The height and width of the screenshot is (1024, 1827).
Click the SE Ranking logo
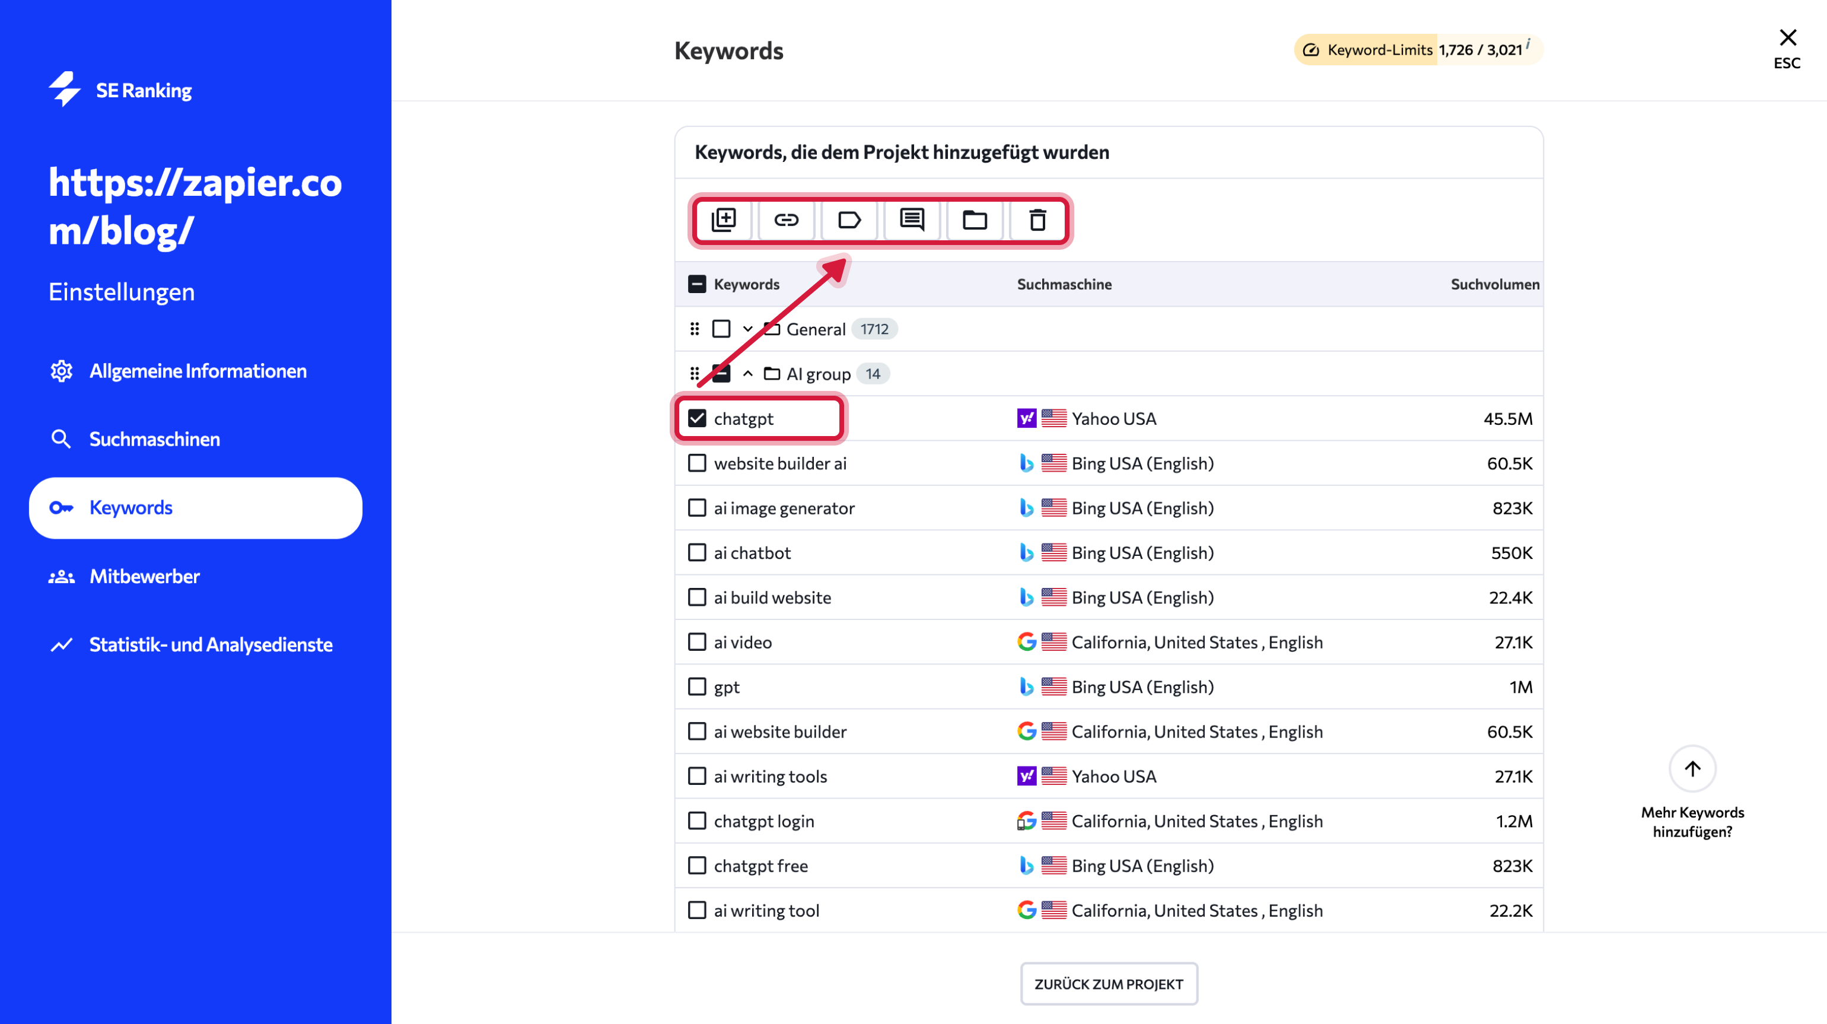[x=120, y=90]
